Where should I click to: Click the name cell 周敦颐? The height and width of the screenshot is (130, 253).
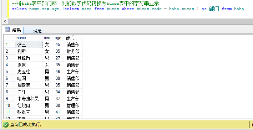pos(29,85)
